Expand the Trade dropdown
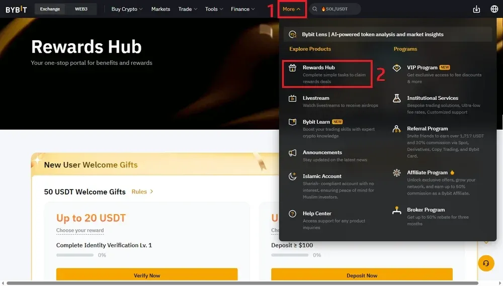Viewport: 503px width, 286px height. [x=188, y=9]
